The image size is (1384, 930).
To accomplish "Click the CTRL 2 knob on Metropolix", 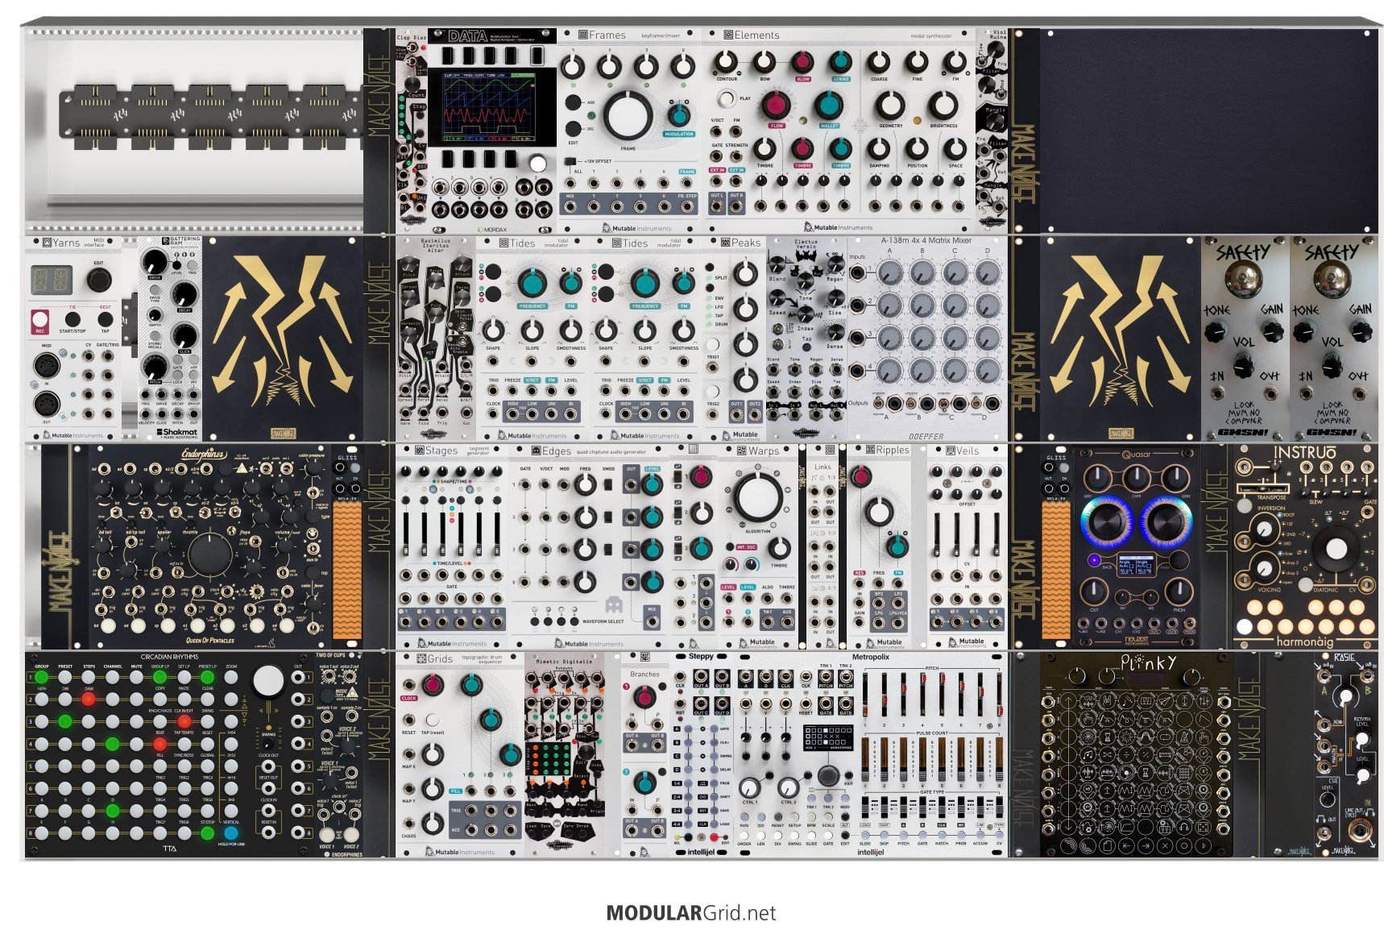I will [788, 787].
